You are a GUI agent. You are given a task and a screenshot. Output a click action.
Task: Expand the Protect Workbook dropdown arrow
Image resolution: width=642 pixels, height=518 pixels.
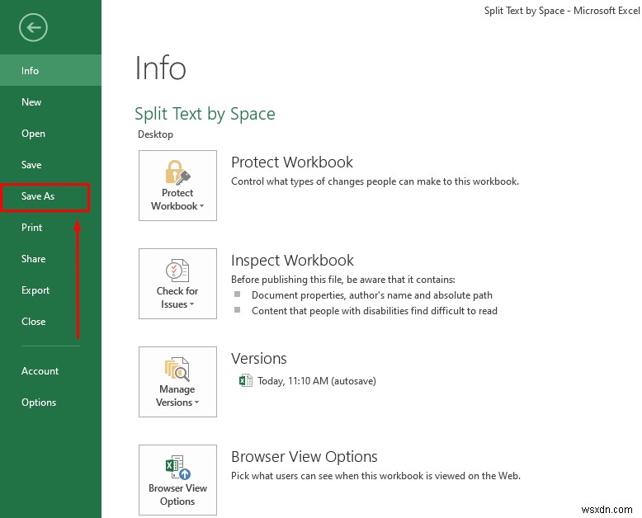pyautogui.click(x=202, y=206)
